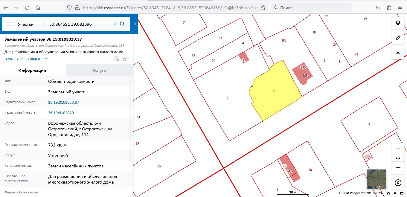This screenshot has width=407, height=197.
Task: Click building 190 on the map
Action: tap(303, 74)
